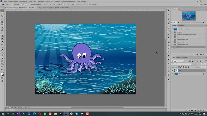The image size is (207, 116).
Task: Click the Открыть history state
Action: pyautogui.click(x=179, y=32)
